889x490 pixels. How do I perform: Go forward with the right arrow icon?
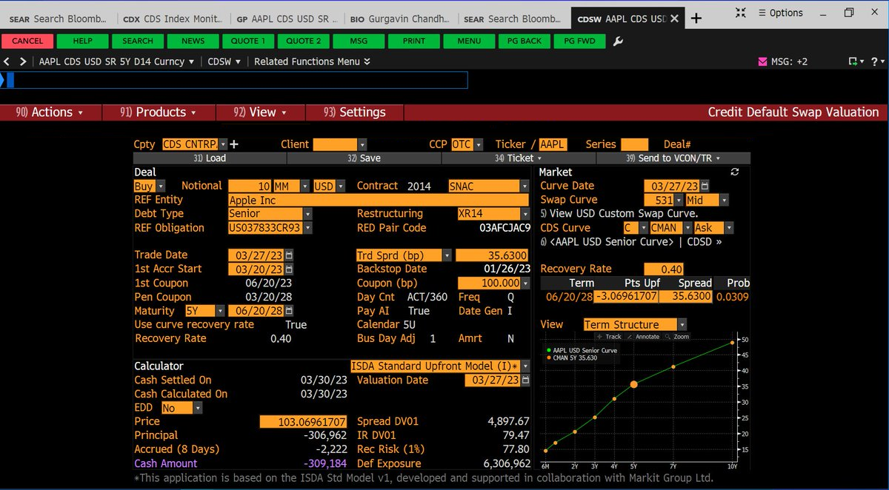point(24,61)
